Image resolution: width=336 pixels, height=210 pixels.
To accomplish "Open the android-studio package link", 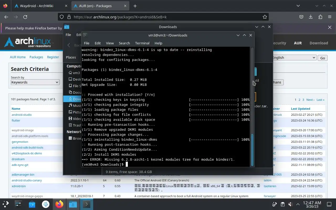I will pos(22,115).
